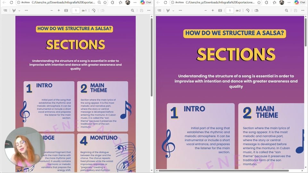
Task: Expand highlight options arrow in right PDF toolbar
Action: pos(173,11)
